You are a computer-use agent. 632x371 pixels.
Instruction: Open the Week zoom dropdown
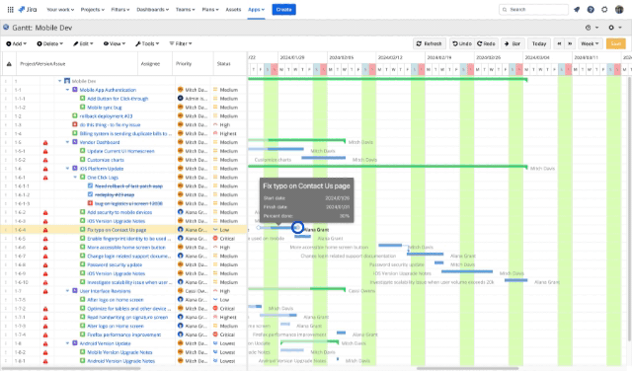click(590, 43)
